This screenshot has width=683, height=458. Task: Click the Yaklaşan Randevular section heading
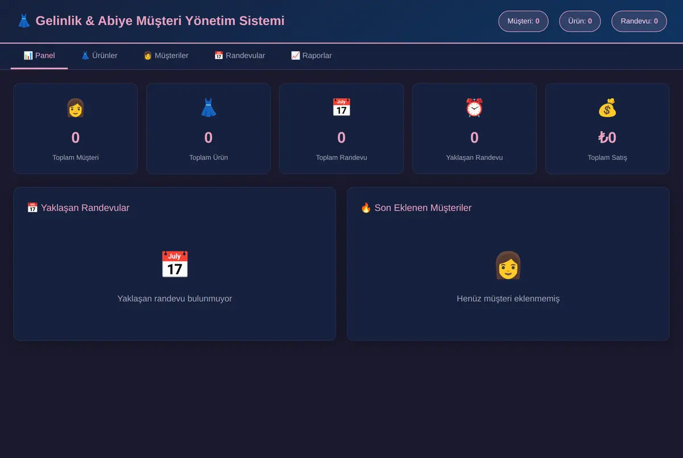point(79,208)
